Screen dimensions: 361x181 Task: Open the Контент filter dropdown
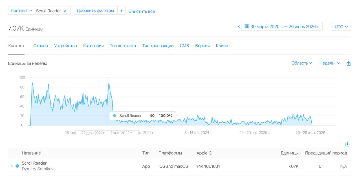[22, 10]
